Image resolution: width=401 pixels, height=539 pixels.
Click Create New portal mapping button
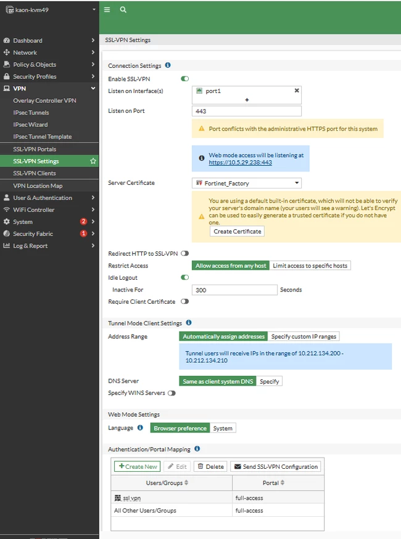[138, 466]
